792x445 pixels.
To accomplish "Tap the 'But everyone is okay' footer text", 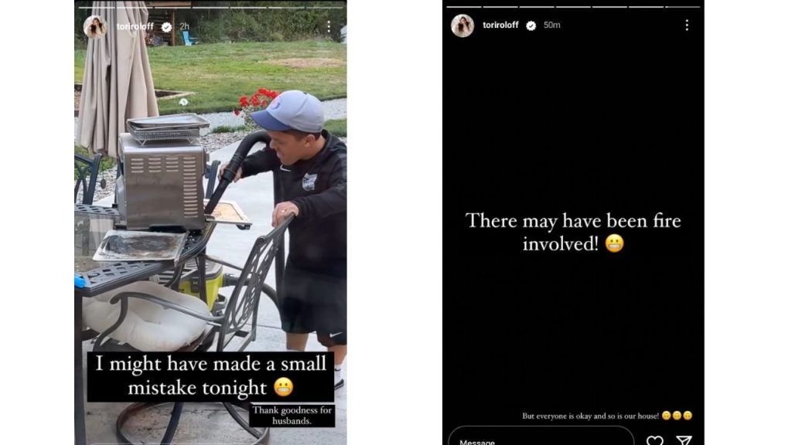I will click(x=606, y=416).
